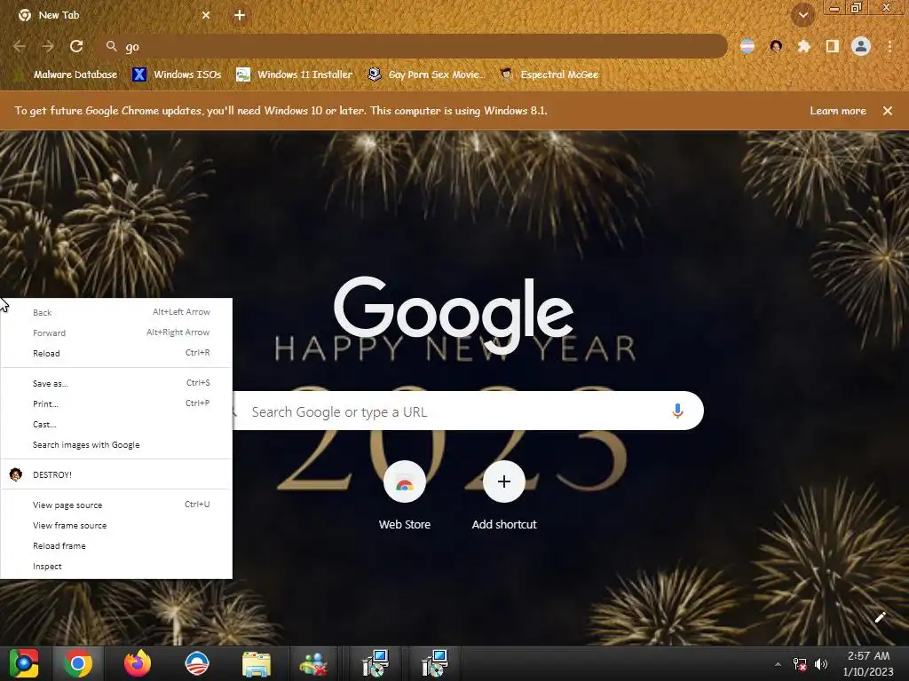Click the browser Forward arrow button
Image resolution: width=909 pixels, height=681 pixels.
point(48,46)
